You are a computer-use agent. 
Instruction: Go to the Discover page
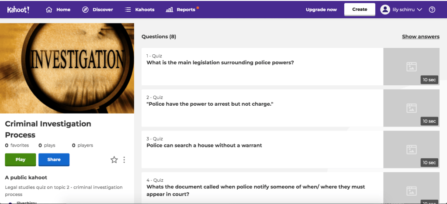[103, 10]
